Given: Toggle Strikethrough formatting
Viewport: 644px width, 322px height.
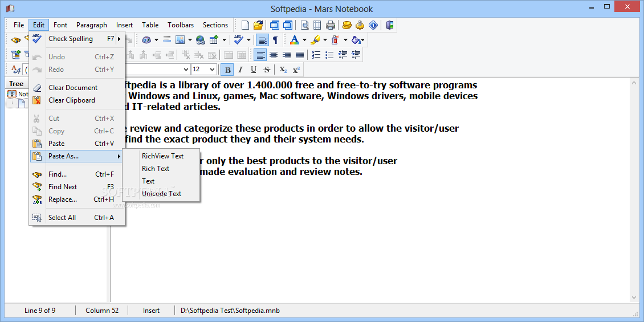Looking at the screenshot, I should tap(267, 70).
